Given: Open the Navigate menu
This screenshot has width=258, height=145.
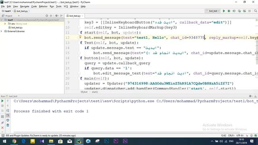Looking at the screenshot, I should pos(25,6).
